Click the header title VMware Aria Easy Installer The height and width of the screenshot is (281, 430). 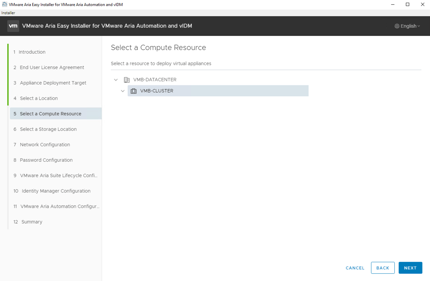pyautogui.click(x=107, y=26)
